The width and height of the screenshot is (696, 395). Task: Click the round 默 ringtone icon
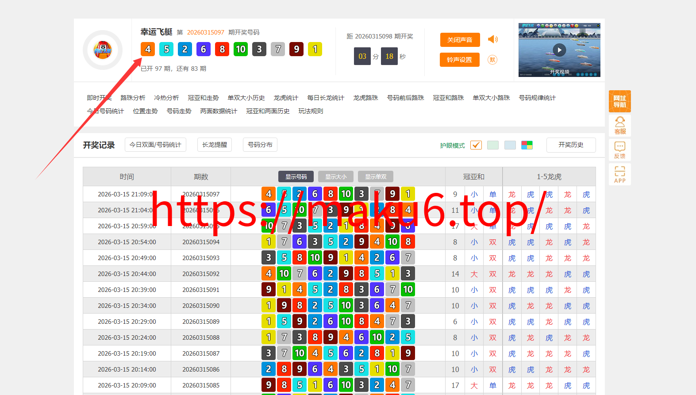(x=492, y=60)
